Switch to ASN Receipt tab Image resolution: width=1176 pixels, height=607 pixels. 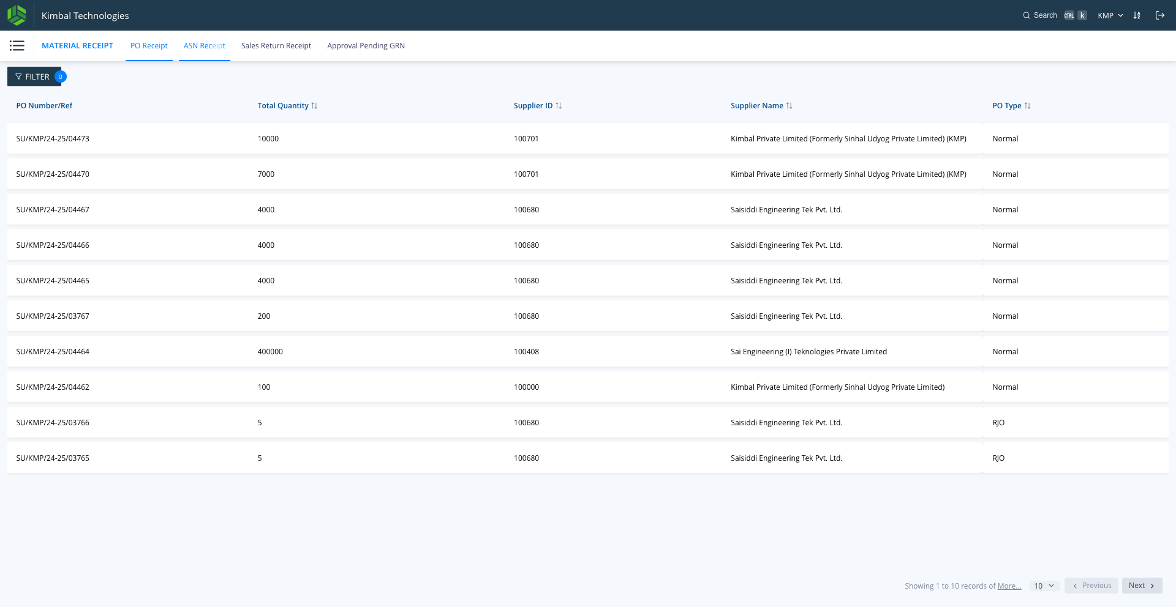pos(205,46)
